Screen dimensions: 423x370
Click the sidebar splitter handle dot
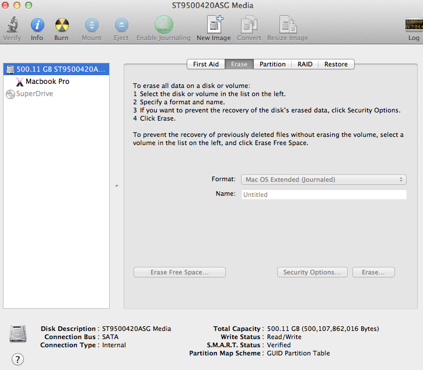(117, 186)
